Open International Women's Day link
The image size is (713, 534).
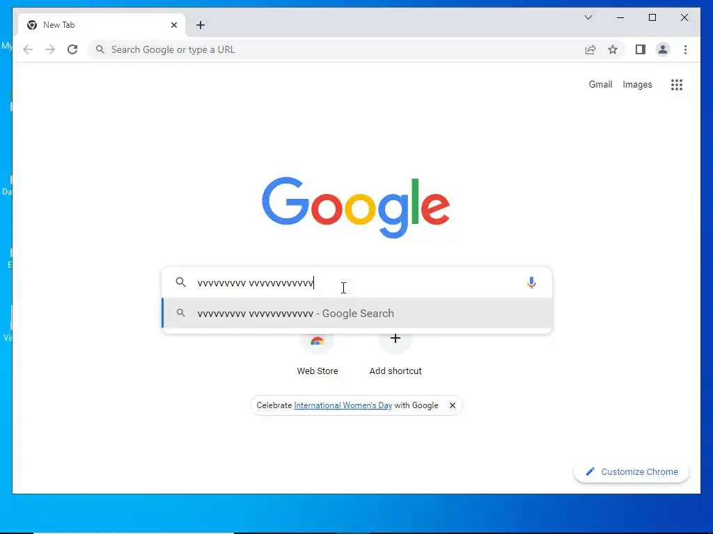343,405
